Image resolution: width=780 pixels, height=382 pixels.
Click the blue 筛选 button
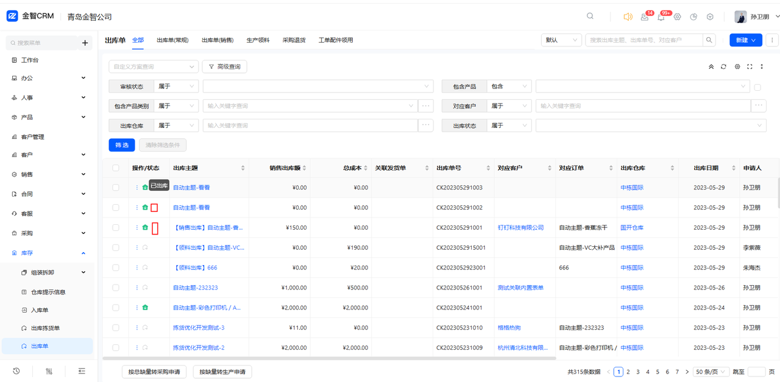pyautogui.click(x=122, y=145)
